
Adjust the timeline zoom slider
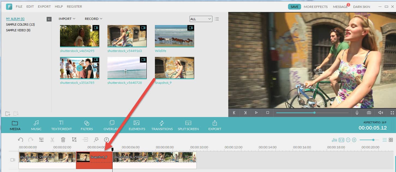[370, 140]
